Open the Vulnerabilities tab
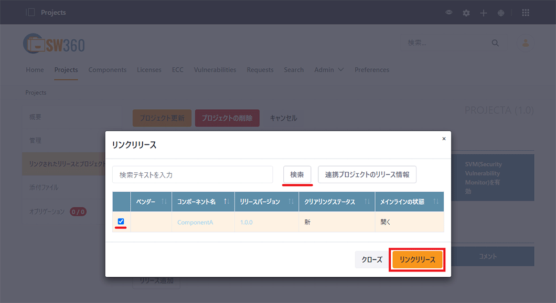This screenshot has width=556, height=303. pos(215,69)
